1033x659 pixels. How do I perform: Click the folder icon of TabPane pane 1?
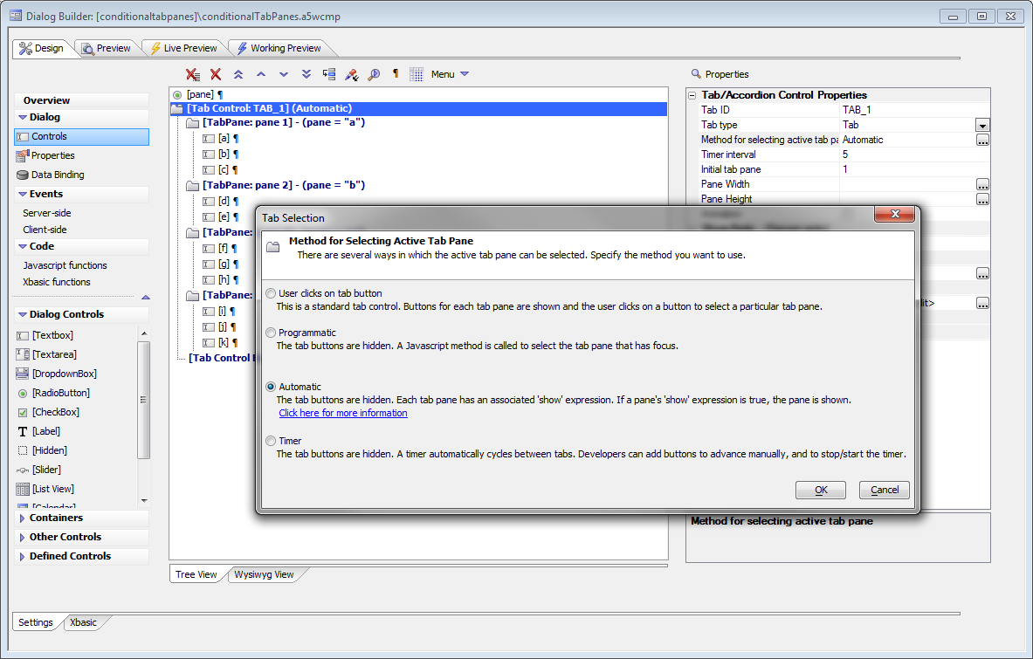tap(192, 122)
